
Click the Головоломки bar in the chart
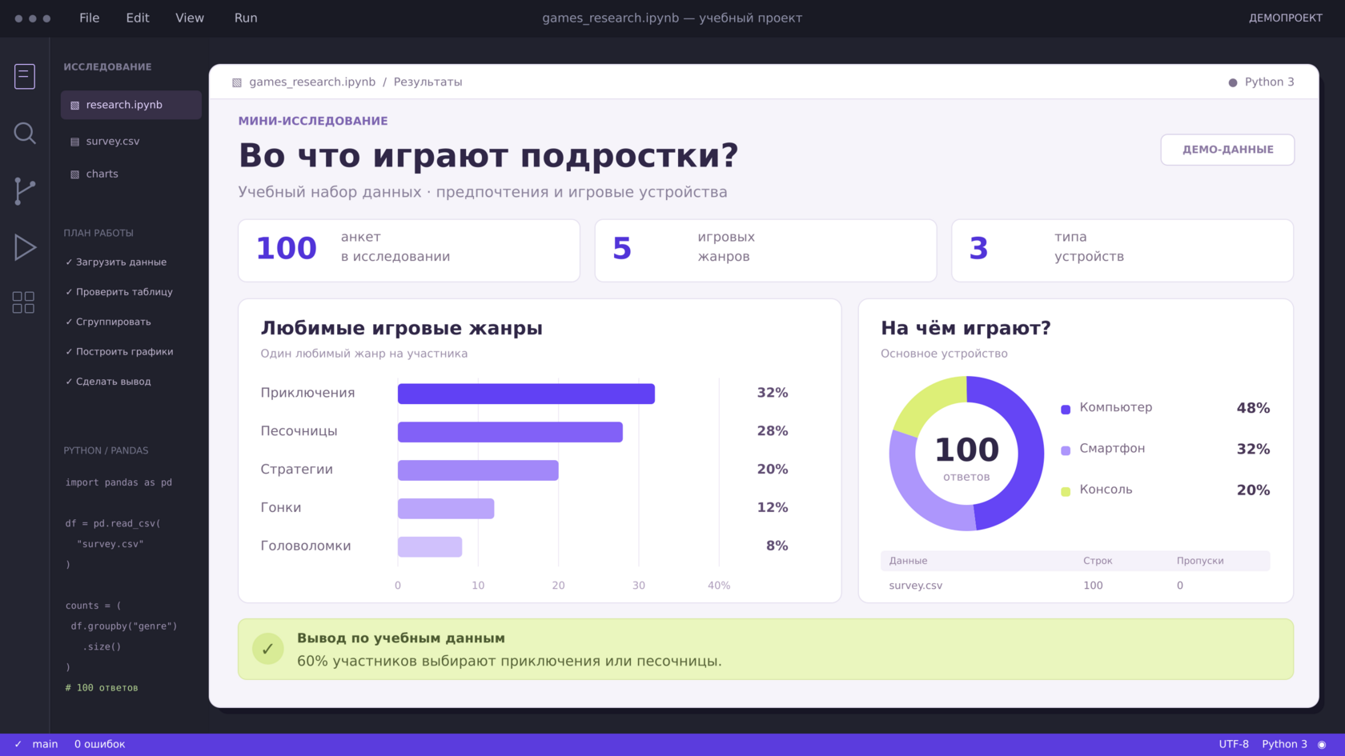click(430, 546)
